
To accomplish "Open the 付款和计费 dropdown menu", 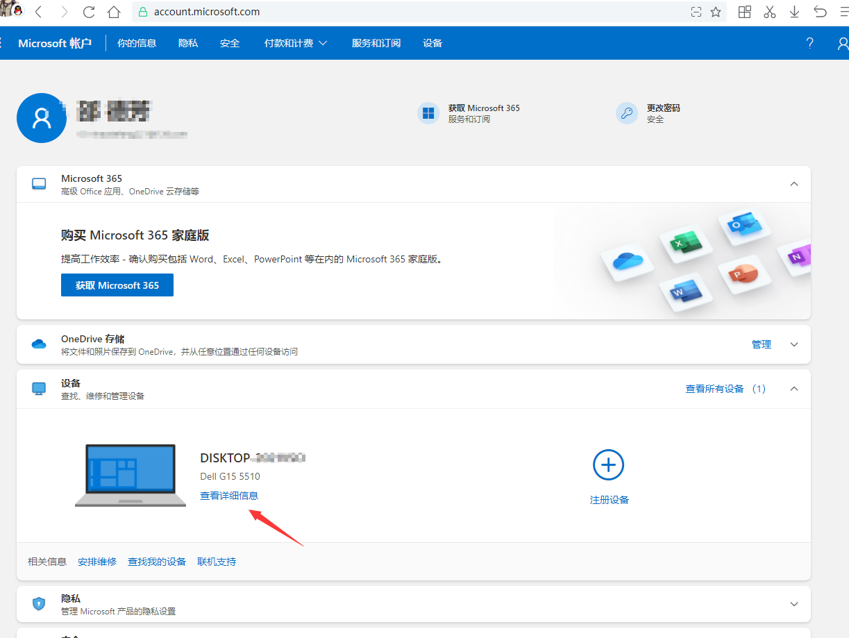I will (296, 43).
